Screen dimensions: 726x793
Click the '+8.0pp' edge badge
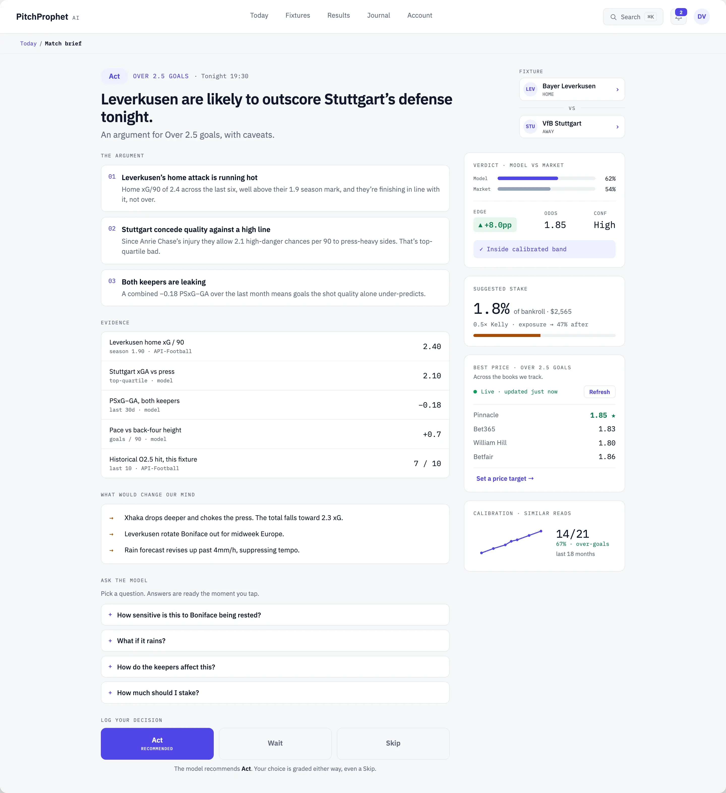point(495,225)
